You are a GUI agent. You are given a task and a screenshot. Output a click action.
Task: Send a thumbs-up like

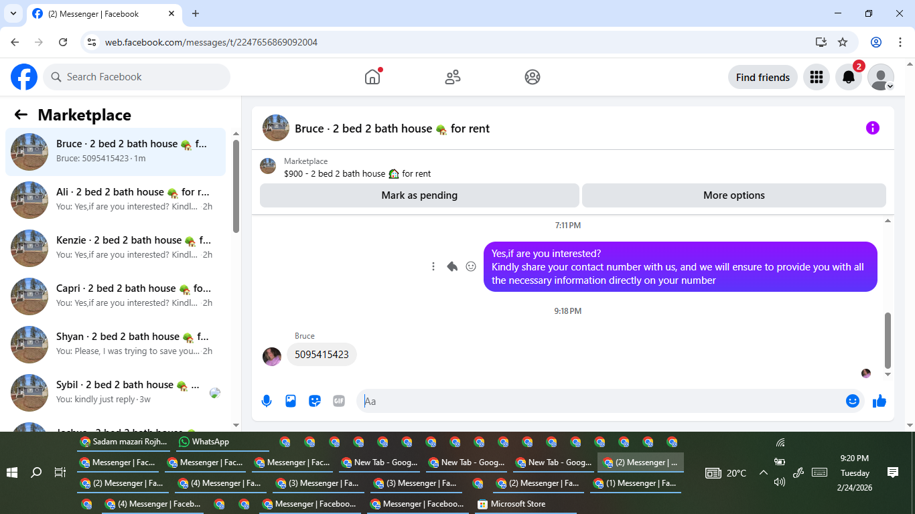[x=879, y=401]
